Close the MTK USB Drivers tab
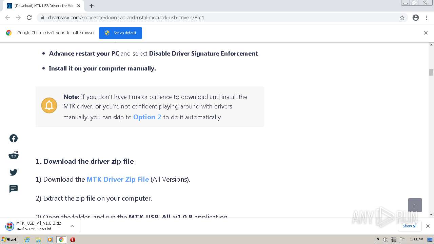The image size is (434, 244). click(79, 6)
